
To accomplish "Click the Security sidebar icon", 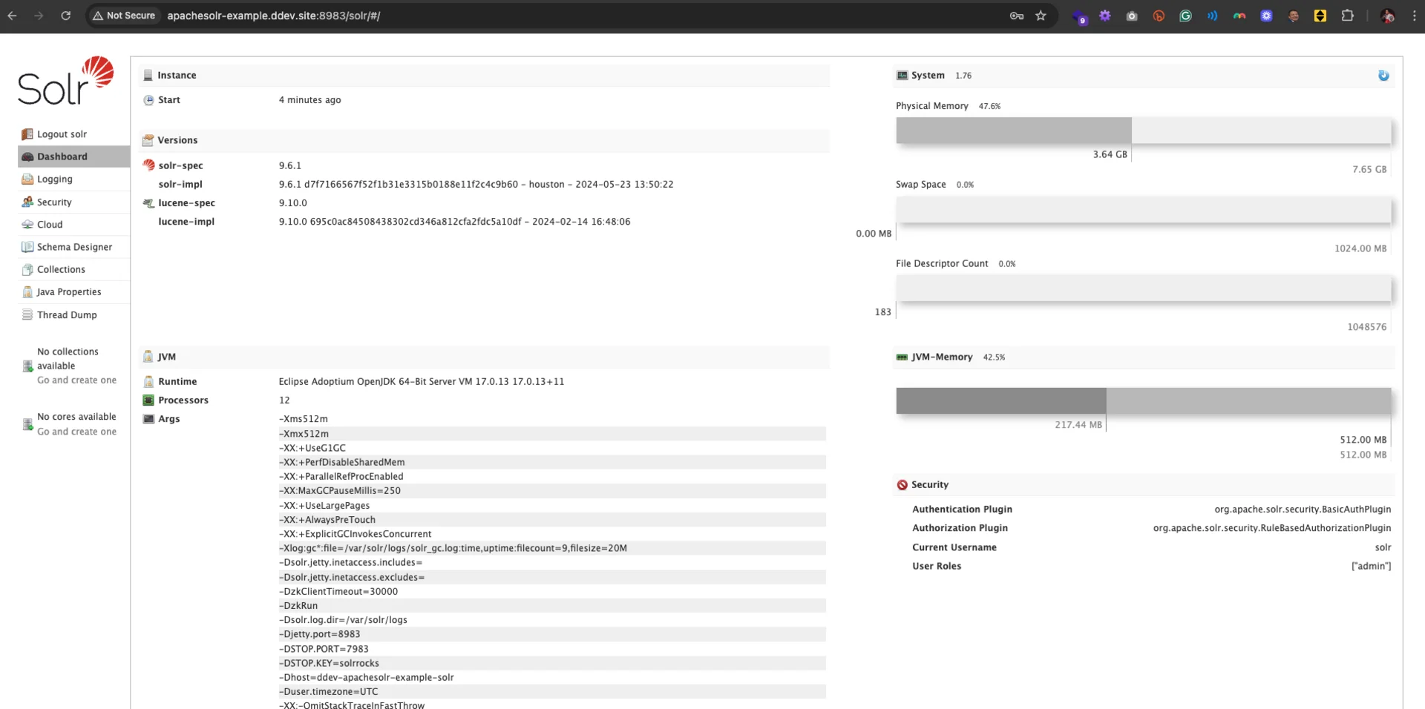I will pos(27,202).
